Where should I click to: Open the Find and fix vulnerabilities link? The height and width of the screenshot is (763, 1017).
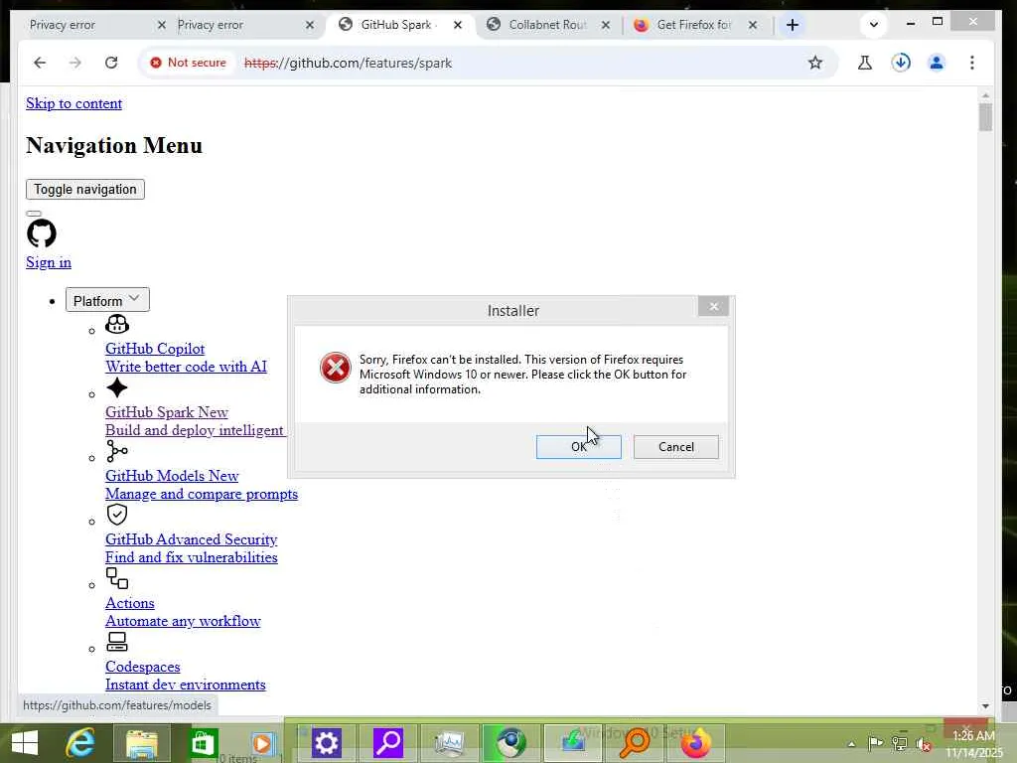(192, 558)
